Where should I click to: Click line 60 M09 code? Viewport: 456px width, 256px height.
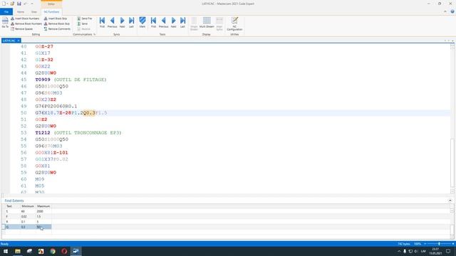click(x=40, y=179)
